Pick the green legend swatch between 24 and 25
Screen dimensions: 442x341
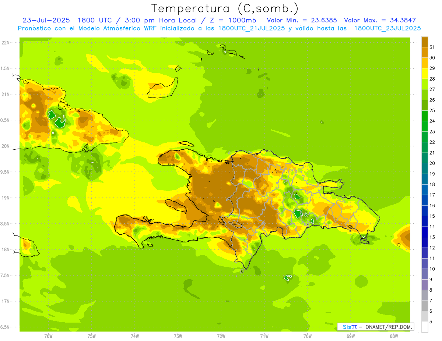425,116
